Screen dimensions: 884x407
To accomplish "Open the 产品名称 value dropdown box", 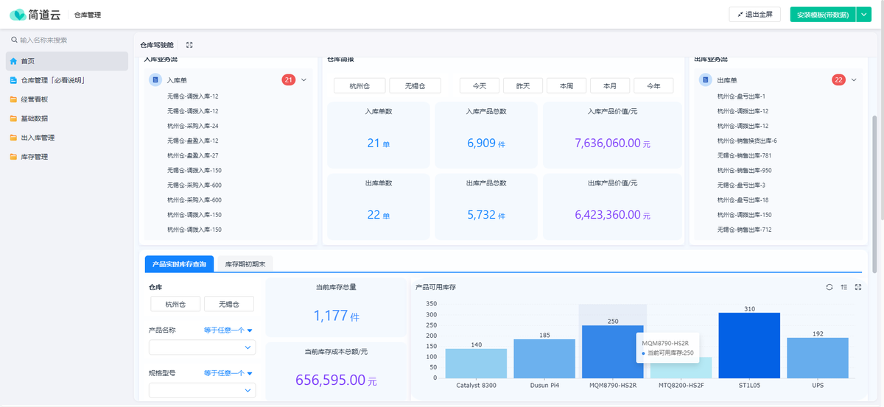I will coord(202,347).
